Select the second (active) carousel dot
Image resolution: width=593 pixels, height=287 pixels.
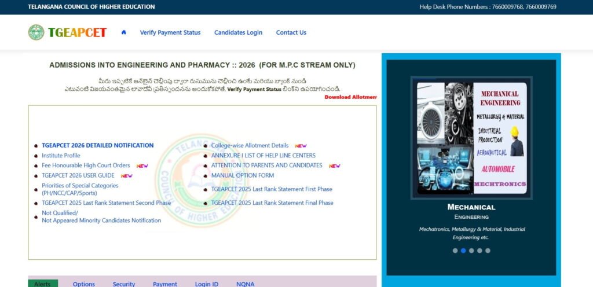coord(463,251)
